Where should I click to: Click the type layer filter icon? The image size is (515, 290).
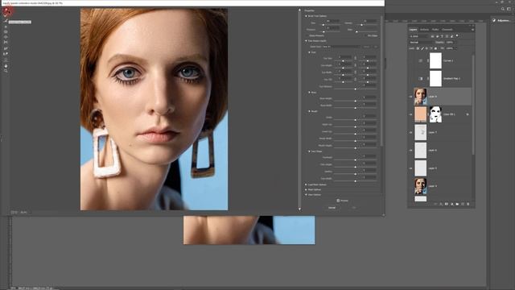click(x=442, y=36)
